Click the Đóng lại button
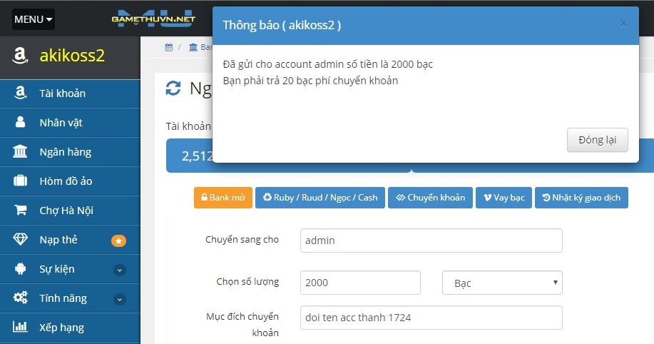Screen dimensions: 654x344 coord(597,139)
